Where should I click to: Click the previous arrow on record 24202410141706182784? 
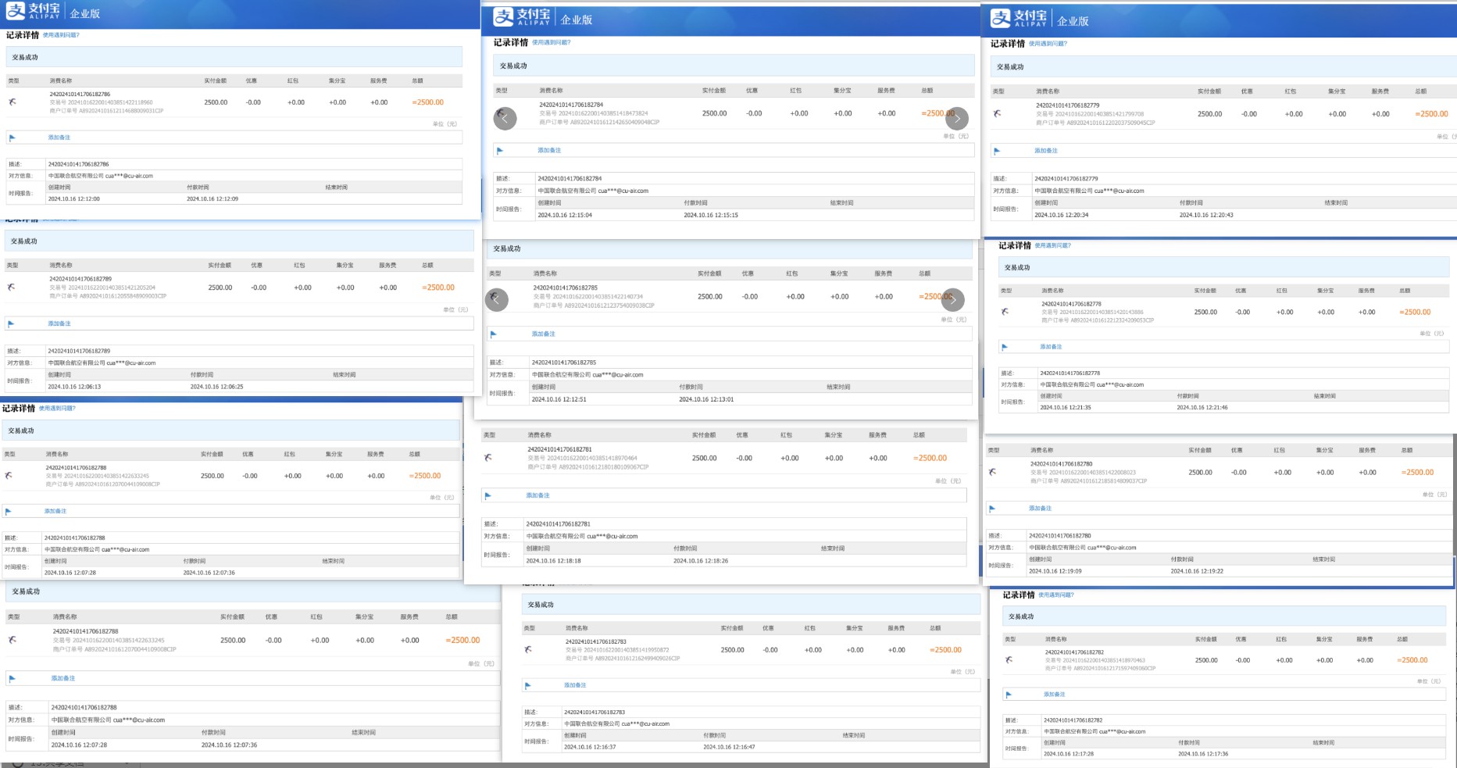pyautogui.click(x=505, y=119)
